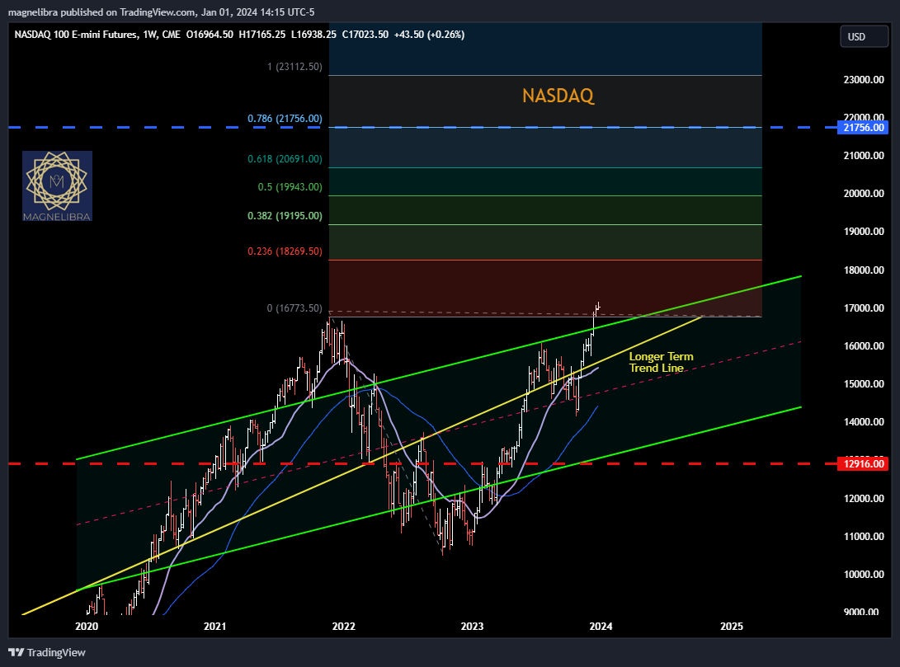Click the magnelibra published on TradingView.com caption
This screenshot has height=667, width=900.
coord(162,12)
